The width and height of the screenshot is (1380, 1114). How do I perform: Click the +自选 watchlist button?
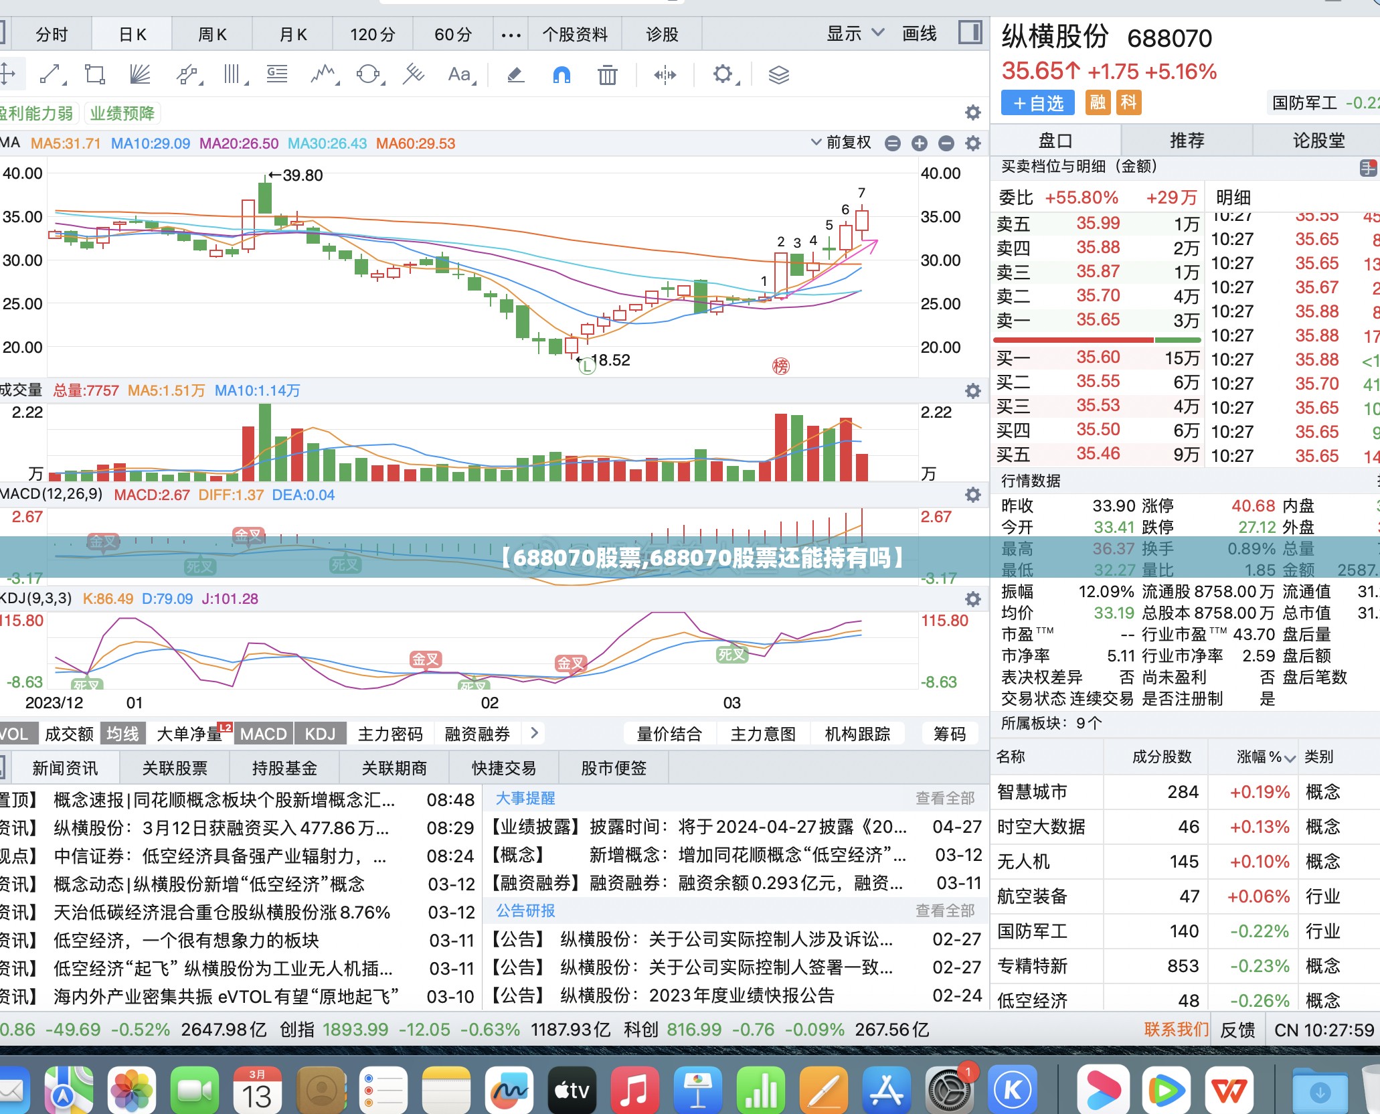click(x=1038, y=103)
